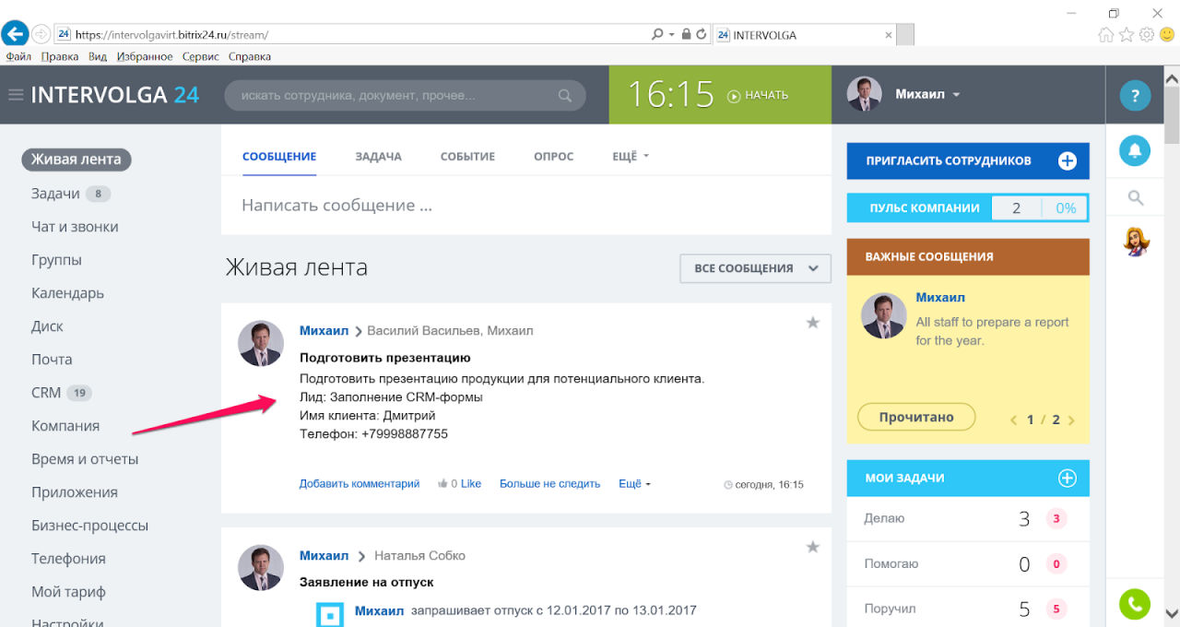Open Телефония in left menu
Viewport: 1180px width, 627px height.
tap(68, 559)
